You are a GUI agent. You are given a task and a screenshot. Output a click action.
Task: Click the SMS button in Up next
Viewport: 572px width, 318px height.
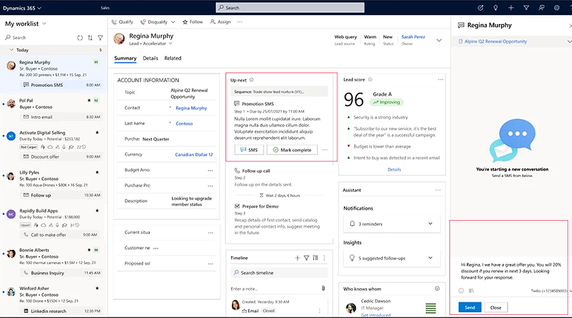(x=249, y=149)
